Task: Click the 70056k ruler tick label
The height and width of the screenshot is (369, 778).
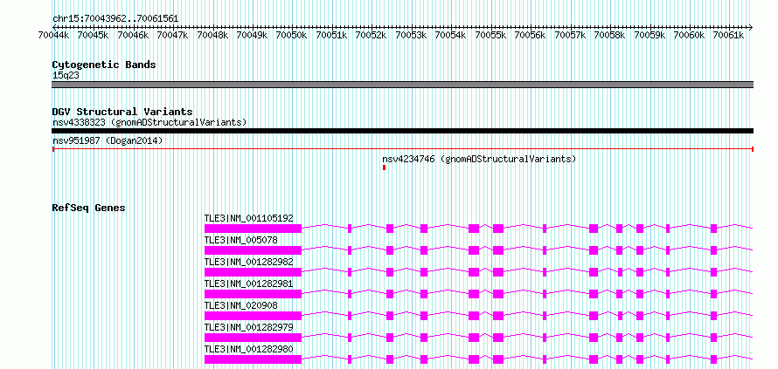Action: [530, 35]
